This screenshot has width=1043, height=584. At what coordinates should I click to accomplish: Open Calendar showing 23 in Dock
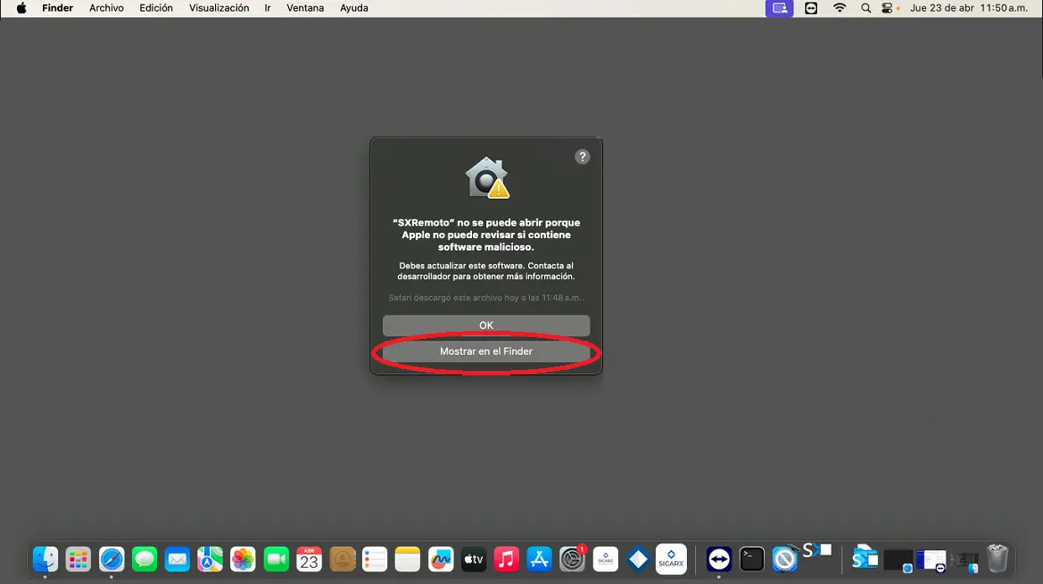(309, 559)
